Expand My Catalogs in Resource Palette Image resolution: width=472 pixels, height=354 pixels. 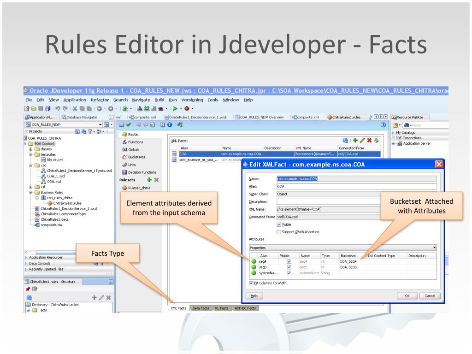(x=394, y=132)
